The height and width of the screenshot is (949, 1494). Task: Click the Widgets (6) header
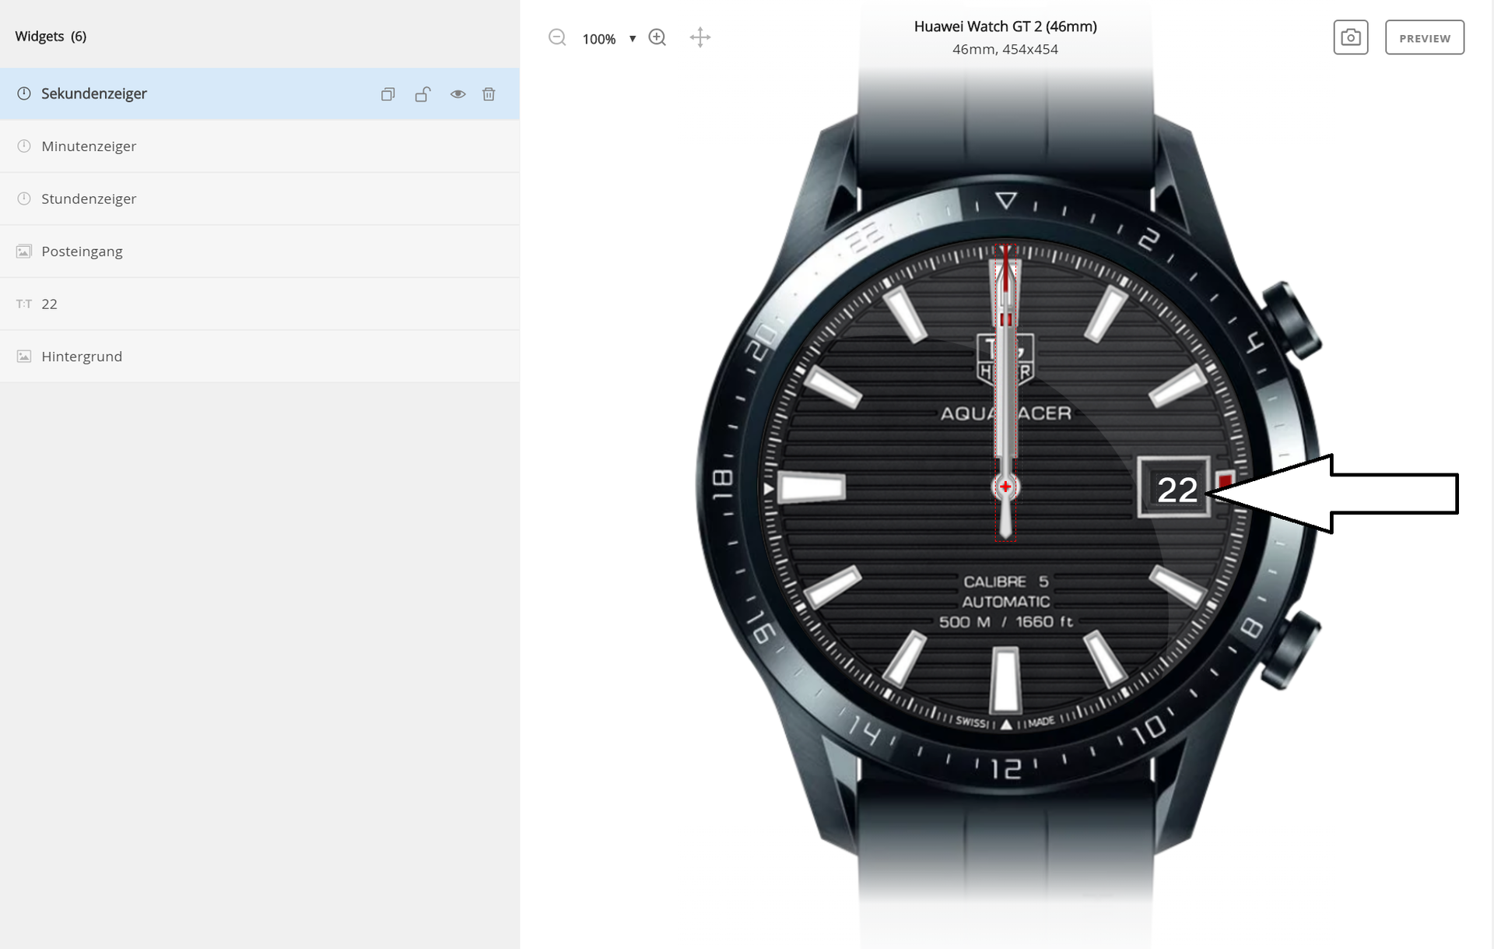click(x=51, y=37)
